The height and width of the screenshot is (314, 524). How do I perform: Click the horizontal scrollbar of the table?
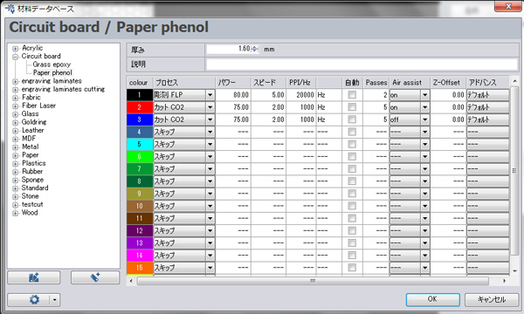[x=313, y=281]
